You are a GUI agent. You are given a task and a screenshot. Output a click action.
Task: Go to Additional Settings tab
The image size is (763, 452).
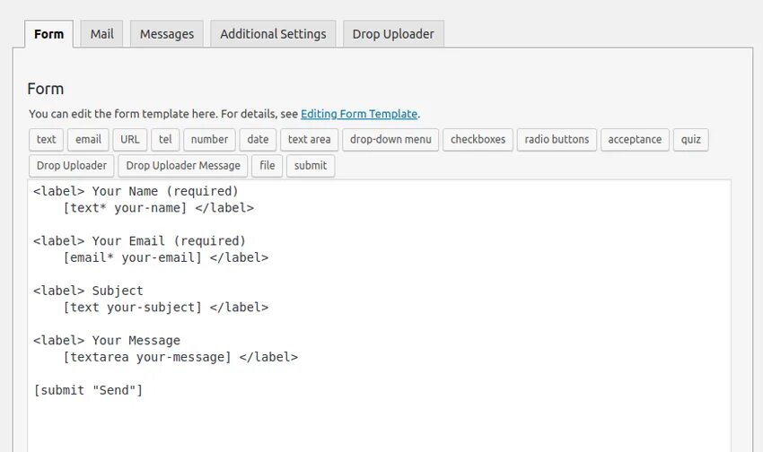coord(273,34)
